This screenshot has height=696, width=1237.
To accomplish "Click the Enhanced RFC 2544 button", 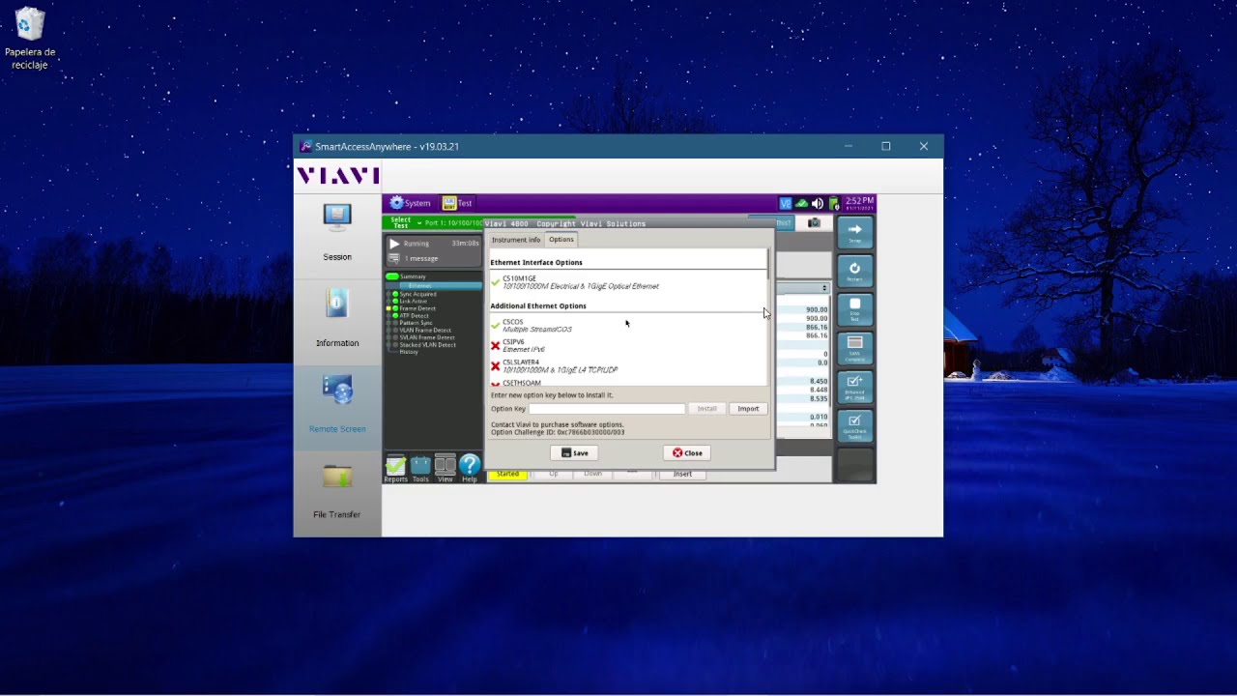I will [x=854, y=387].
